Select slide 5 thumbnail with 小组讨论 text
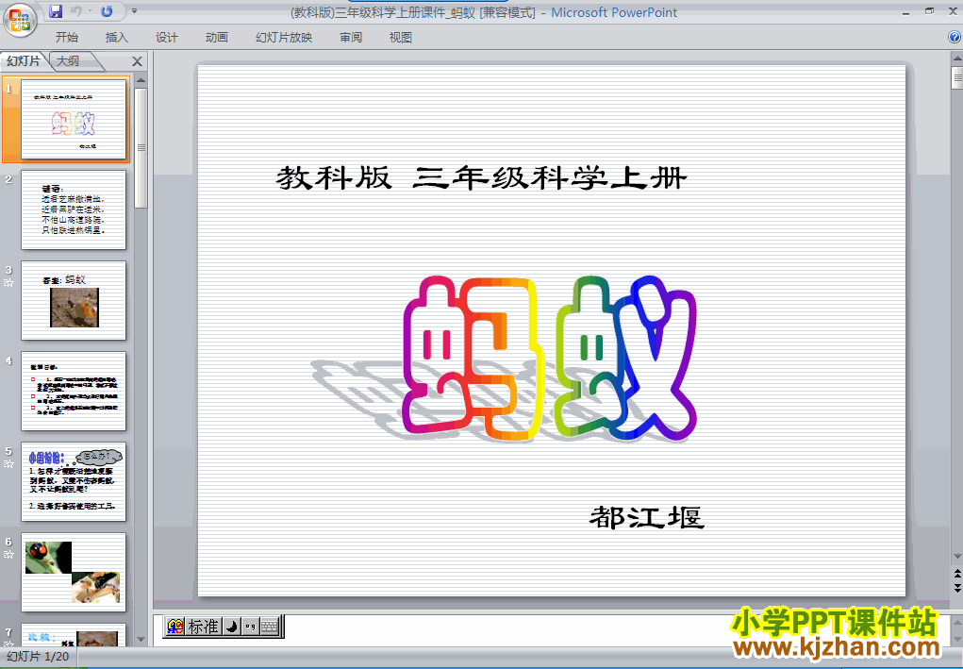This screenshot has width=963, height=669. coord(74,481)
